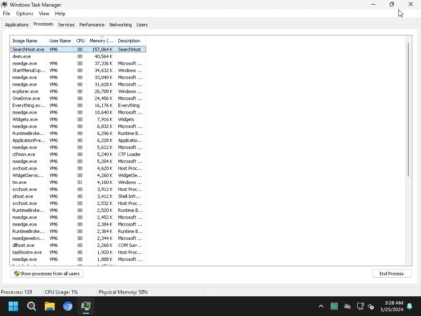Launch File Explorer from the taskbar
This screenshot has width=421, height=316.
coord(50,306)
